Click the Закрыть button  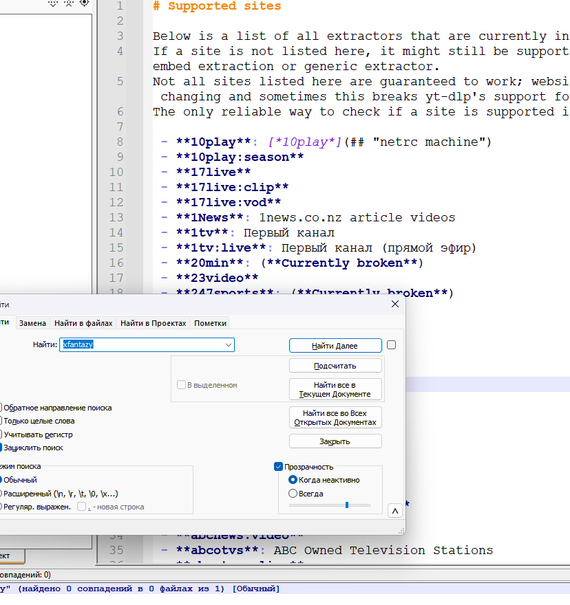click(x=335, y=441)
